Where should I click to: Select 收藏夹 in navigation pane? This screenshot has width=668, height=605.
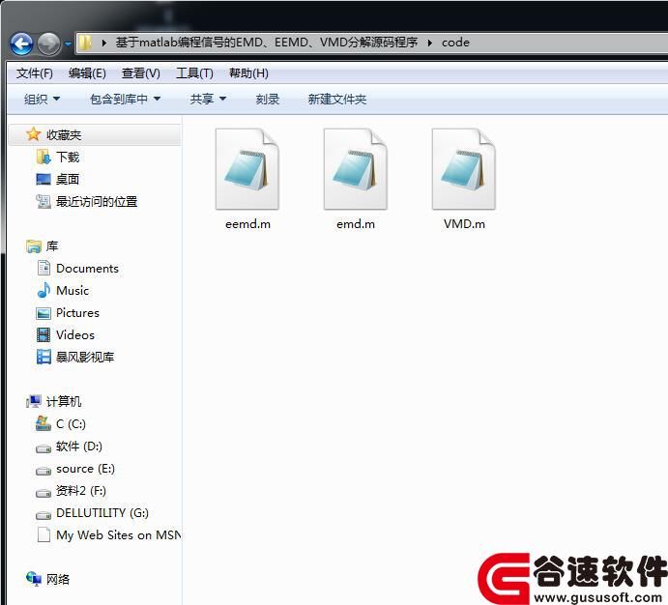64,135
